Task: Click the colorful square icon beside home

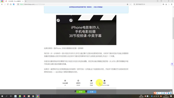Action: [x=14, y=4]
